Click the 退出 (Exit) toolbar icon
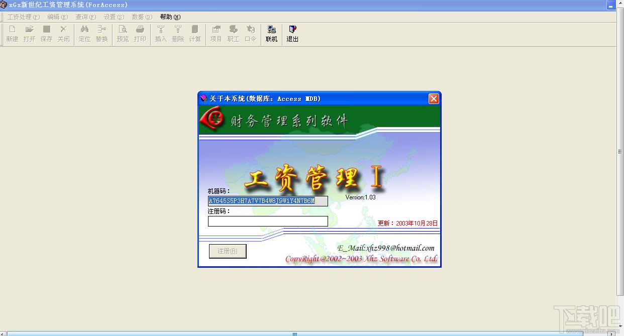 coord(292,34)
